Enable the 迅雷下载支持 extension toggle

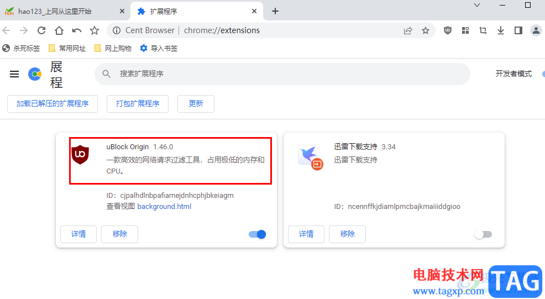tap(483, 234)
